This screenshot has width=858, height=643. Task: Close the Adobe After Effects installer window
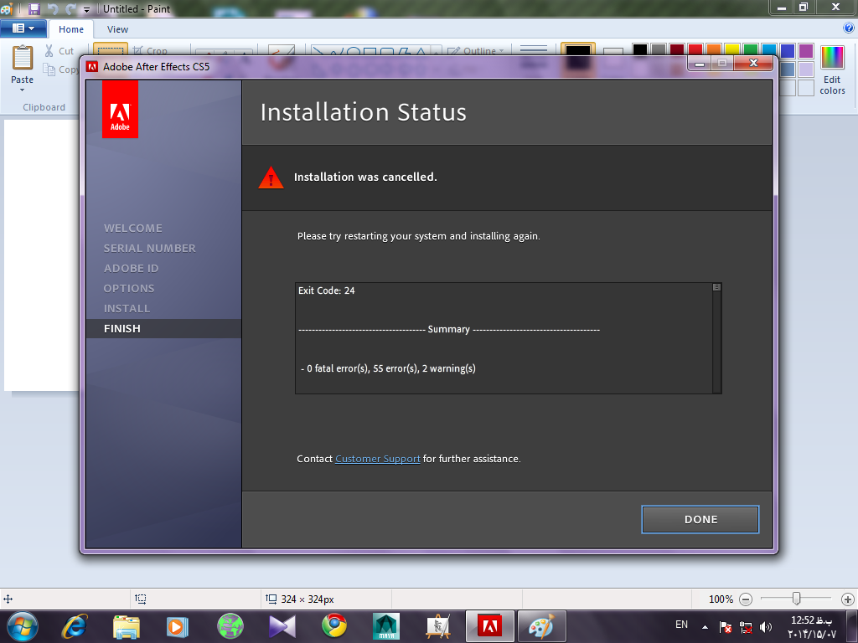pos(753,63)
